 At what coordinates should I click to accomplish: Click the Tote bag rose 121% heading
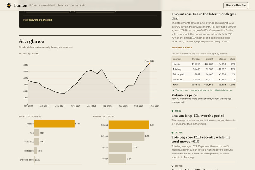tap(201, 139)
